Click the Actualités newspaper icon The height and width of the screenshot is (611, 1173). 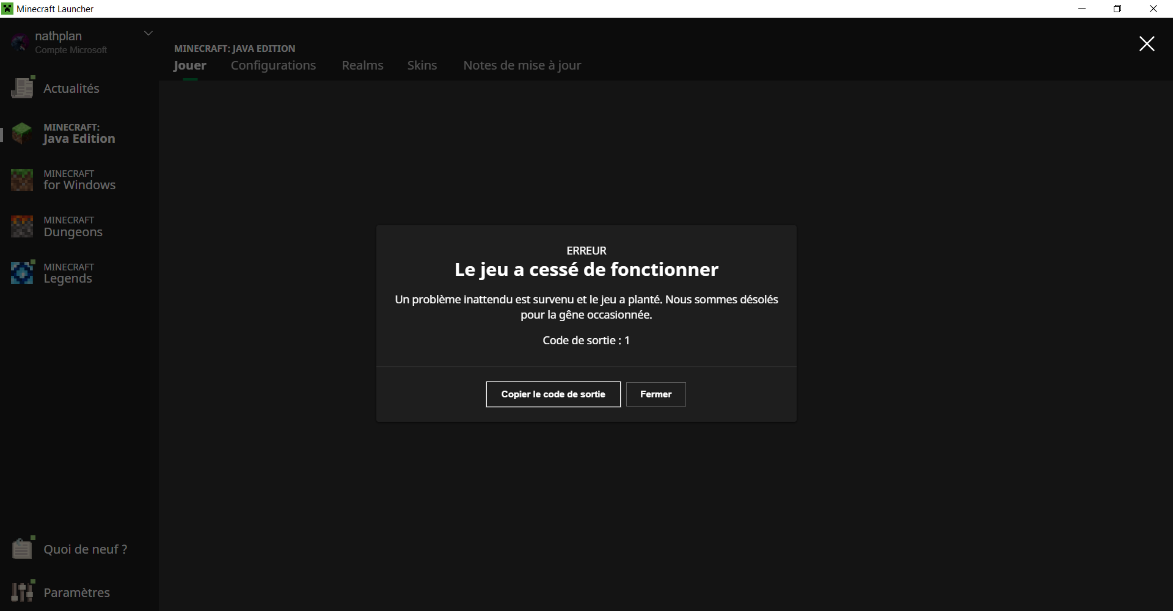point(23,88)
